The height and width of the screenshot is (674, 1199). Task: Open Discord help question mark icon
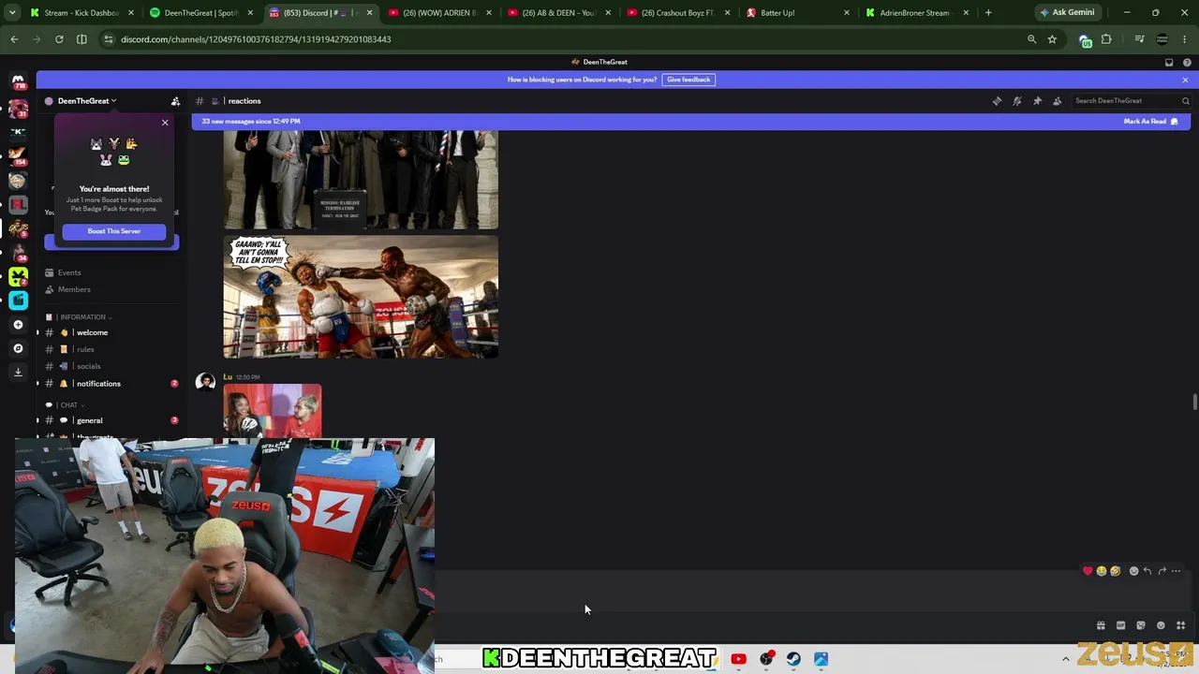coord(1187,63)
